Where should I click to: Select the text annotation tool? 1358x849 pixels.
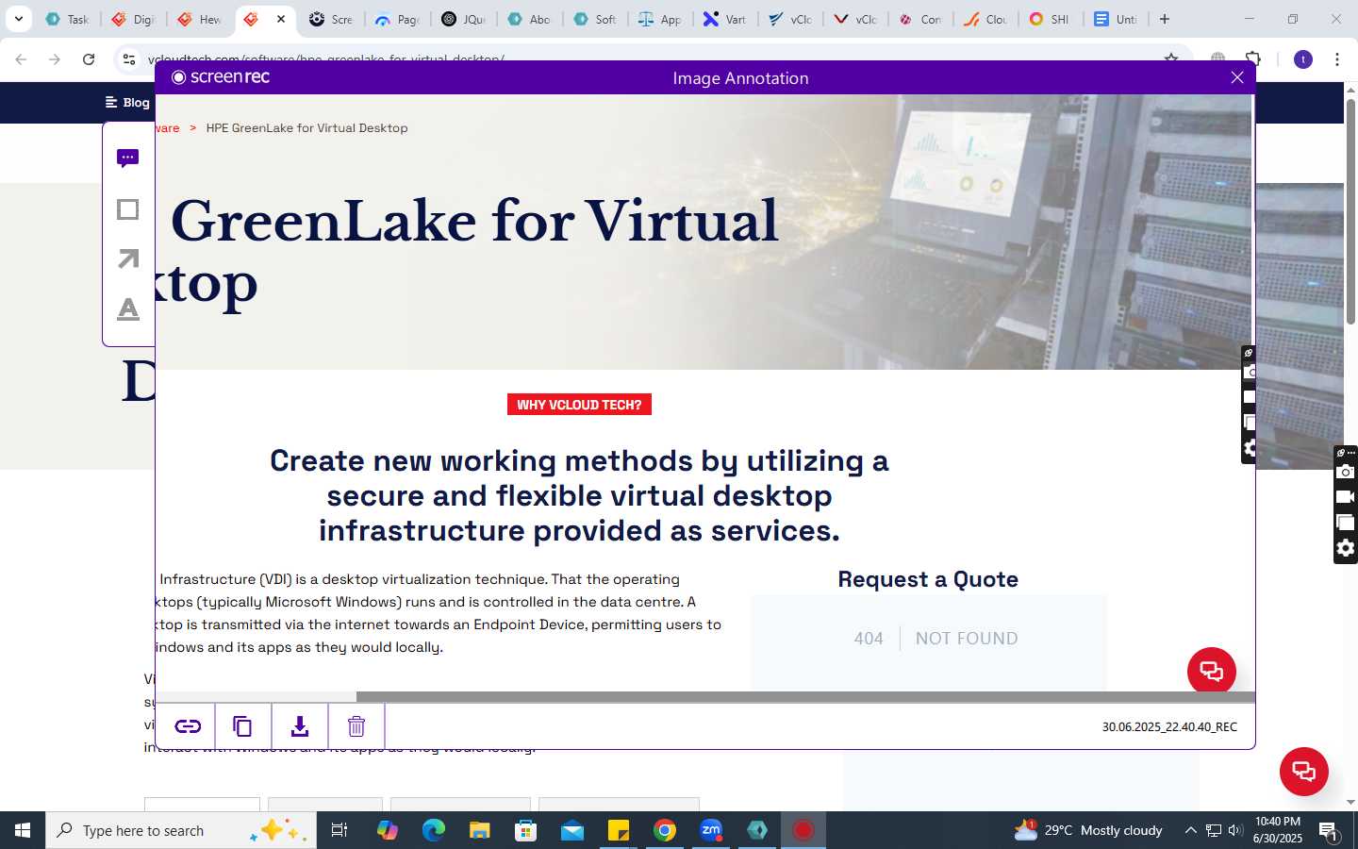pyautogui.click(x=128, y=308)
